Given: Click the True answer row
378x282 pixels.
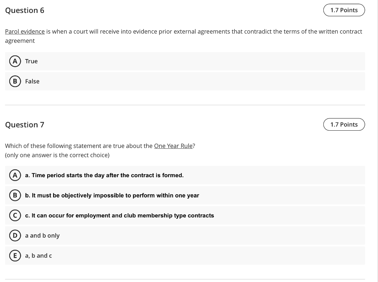Looking at the screenshot, I should click(148, 61).
